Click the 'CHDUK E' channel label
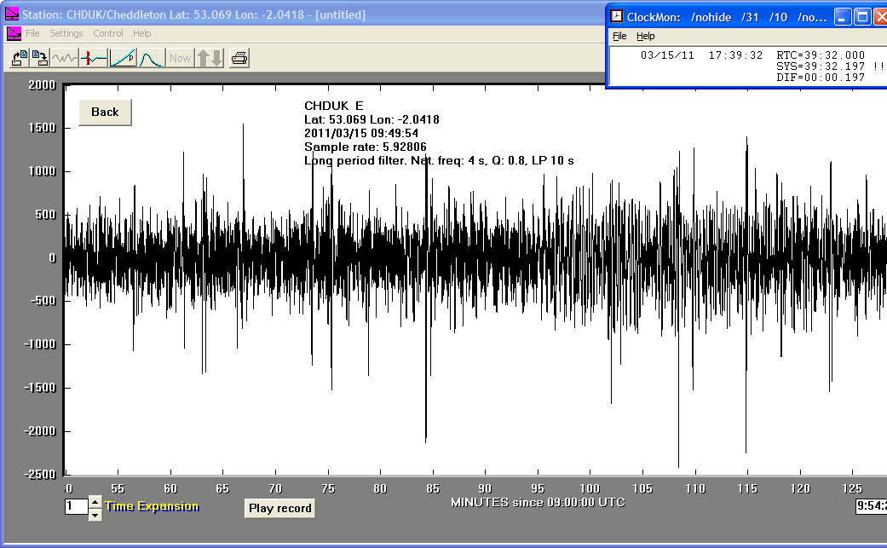This screenshot has height=548, width=887. [x=334, y=106]
